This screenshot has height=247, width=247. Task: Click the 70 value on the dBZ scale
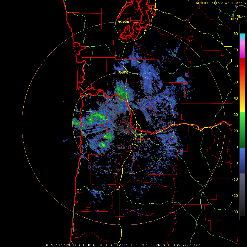tap(236, 50)
